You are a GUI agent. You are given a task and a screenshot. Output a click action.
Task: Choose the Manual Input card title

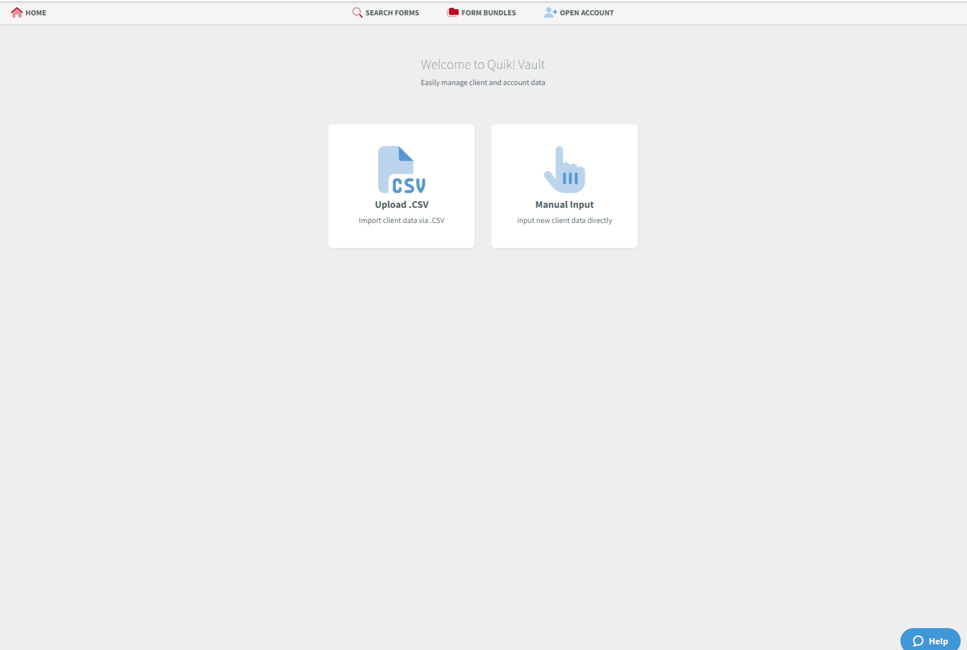(x=564, y=204)
